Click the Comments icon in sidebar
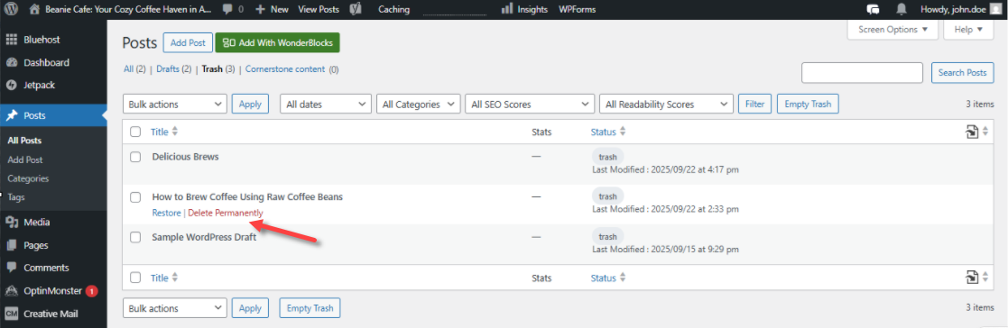Image resolution: width=1008 pixels, height=328 pixels. click(11, 268)
